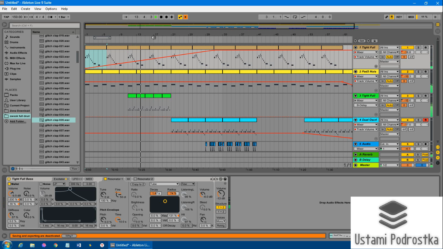
Task: Open track 1 Track Volume automation dropdown
Action: (x=366, y=57)
